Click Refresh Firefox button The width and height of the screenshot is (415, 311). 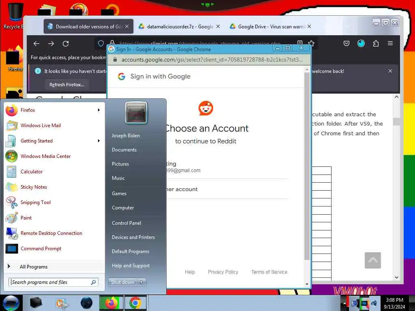tap(67, 85)
